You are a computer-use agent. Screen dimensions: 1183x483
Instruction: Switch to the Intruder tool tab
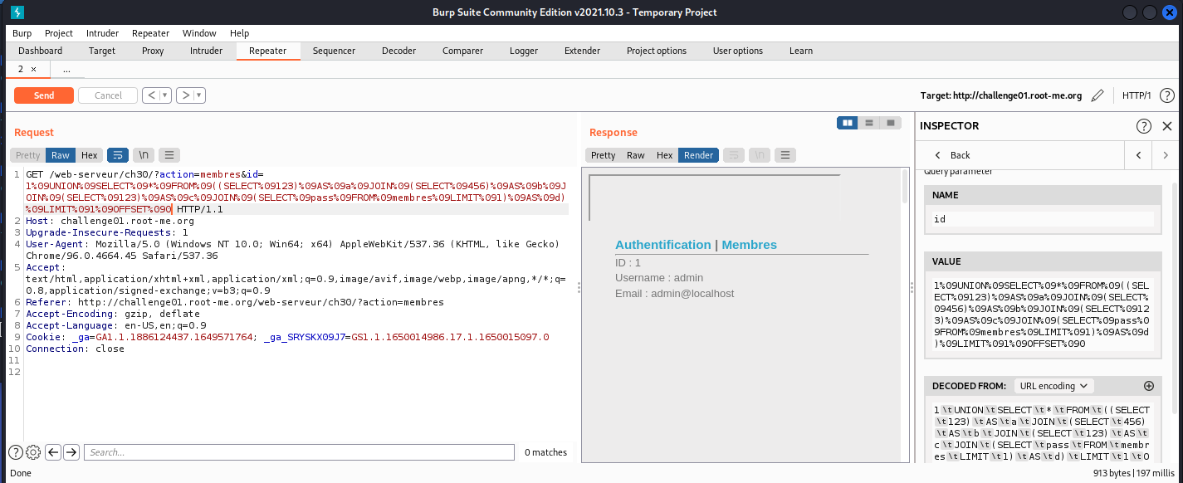206,51
